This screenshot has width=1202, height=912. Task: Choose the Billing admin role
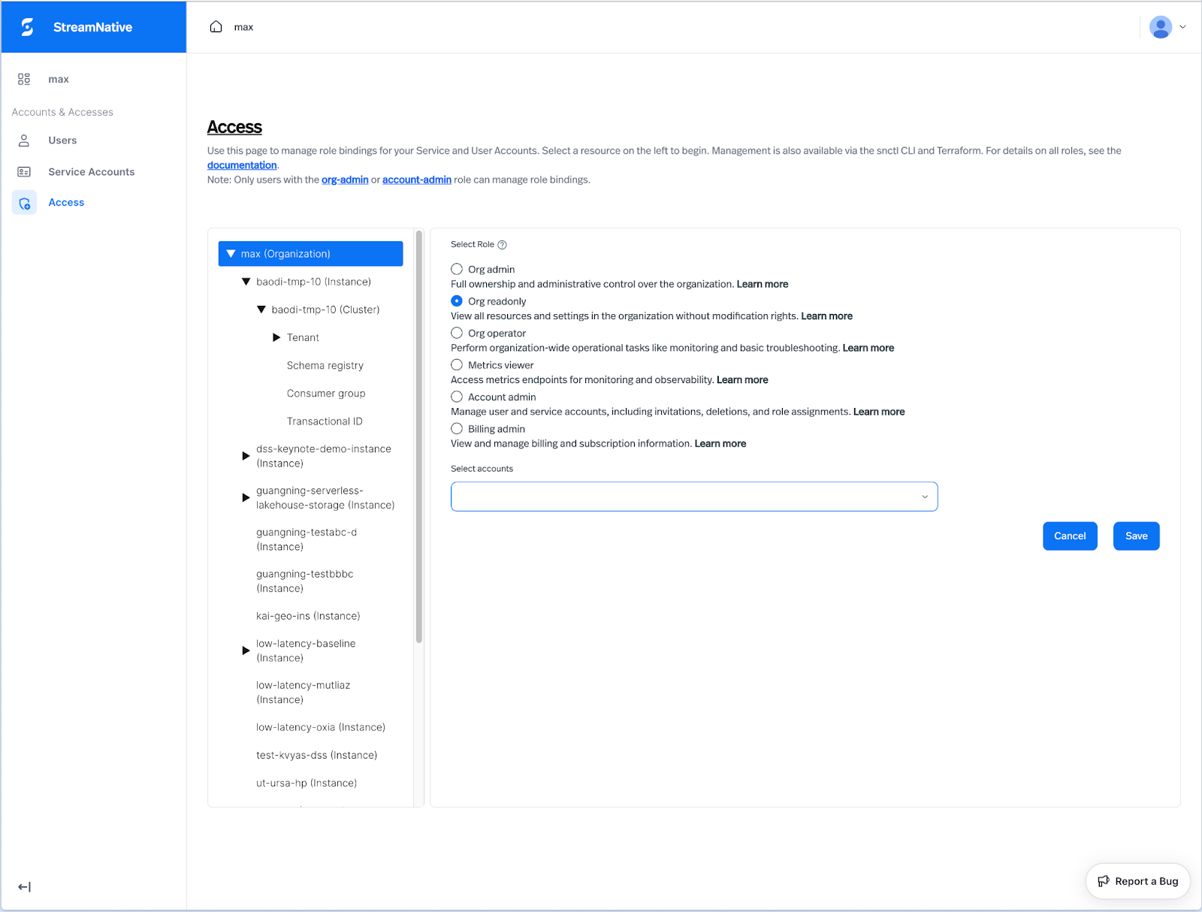tap(457, 429)
